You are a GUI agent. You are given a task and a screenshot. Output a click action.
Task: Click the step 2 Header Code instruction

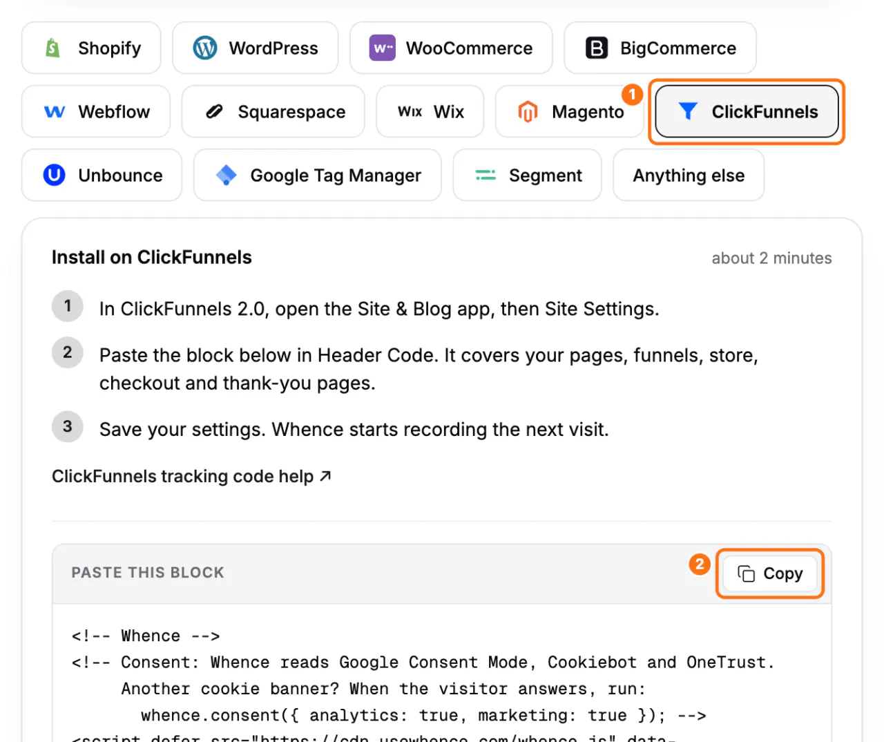point(429,369)
